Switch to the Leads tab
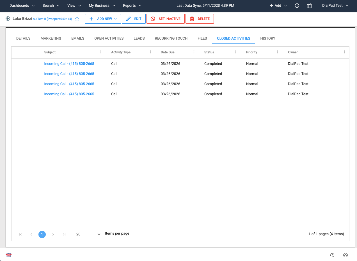The image size is (357, 261). [x=139, y=38]
